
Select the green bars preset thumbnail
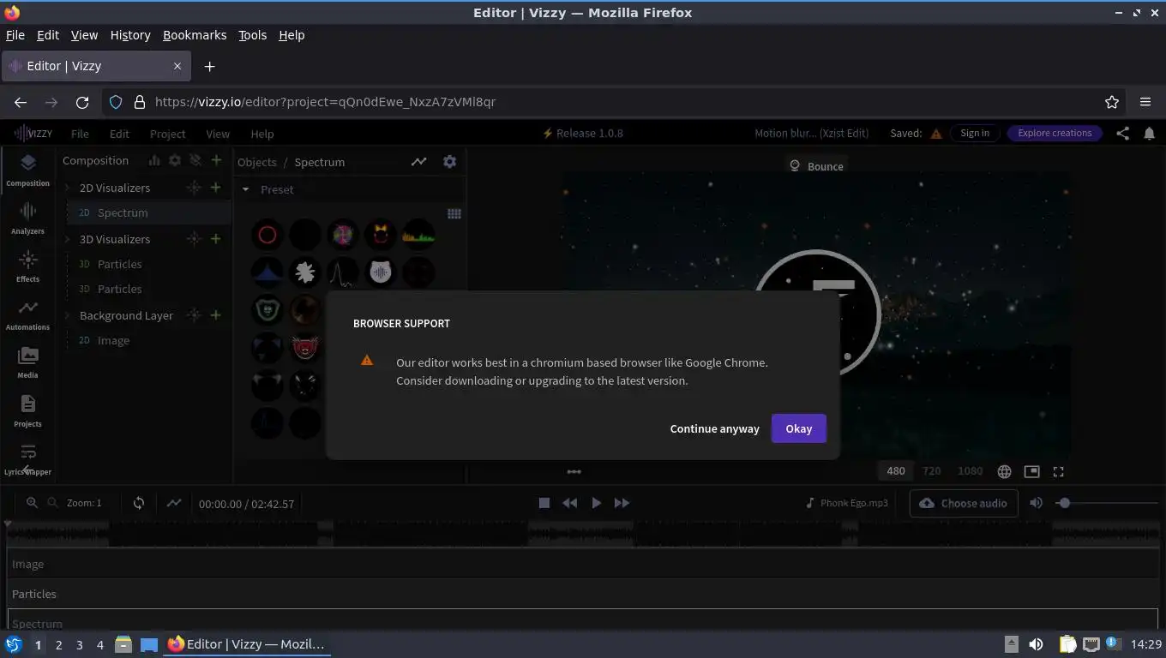click(418, 235)
